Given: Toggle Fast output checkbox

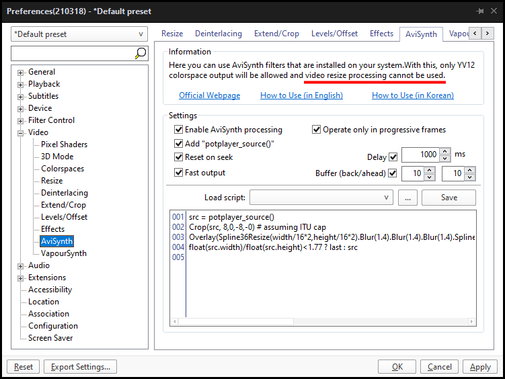Looking at the screenshot, I should (178, 173).
